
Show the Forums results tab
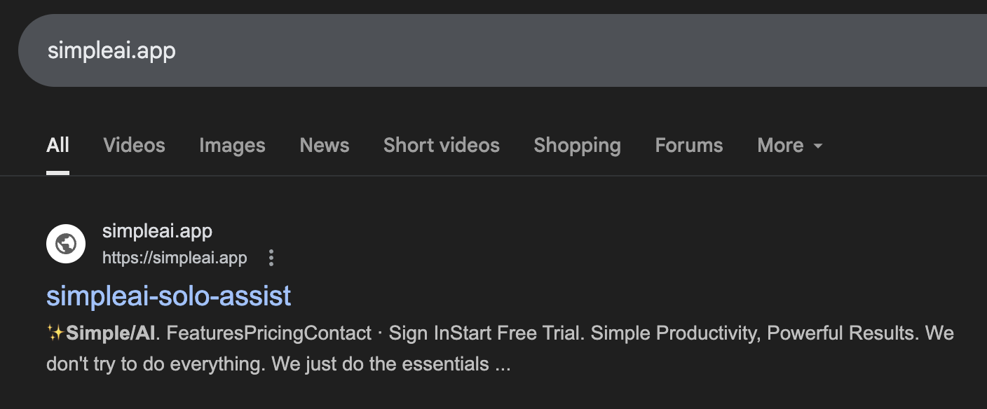(x=688, y=146)
